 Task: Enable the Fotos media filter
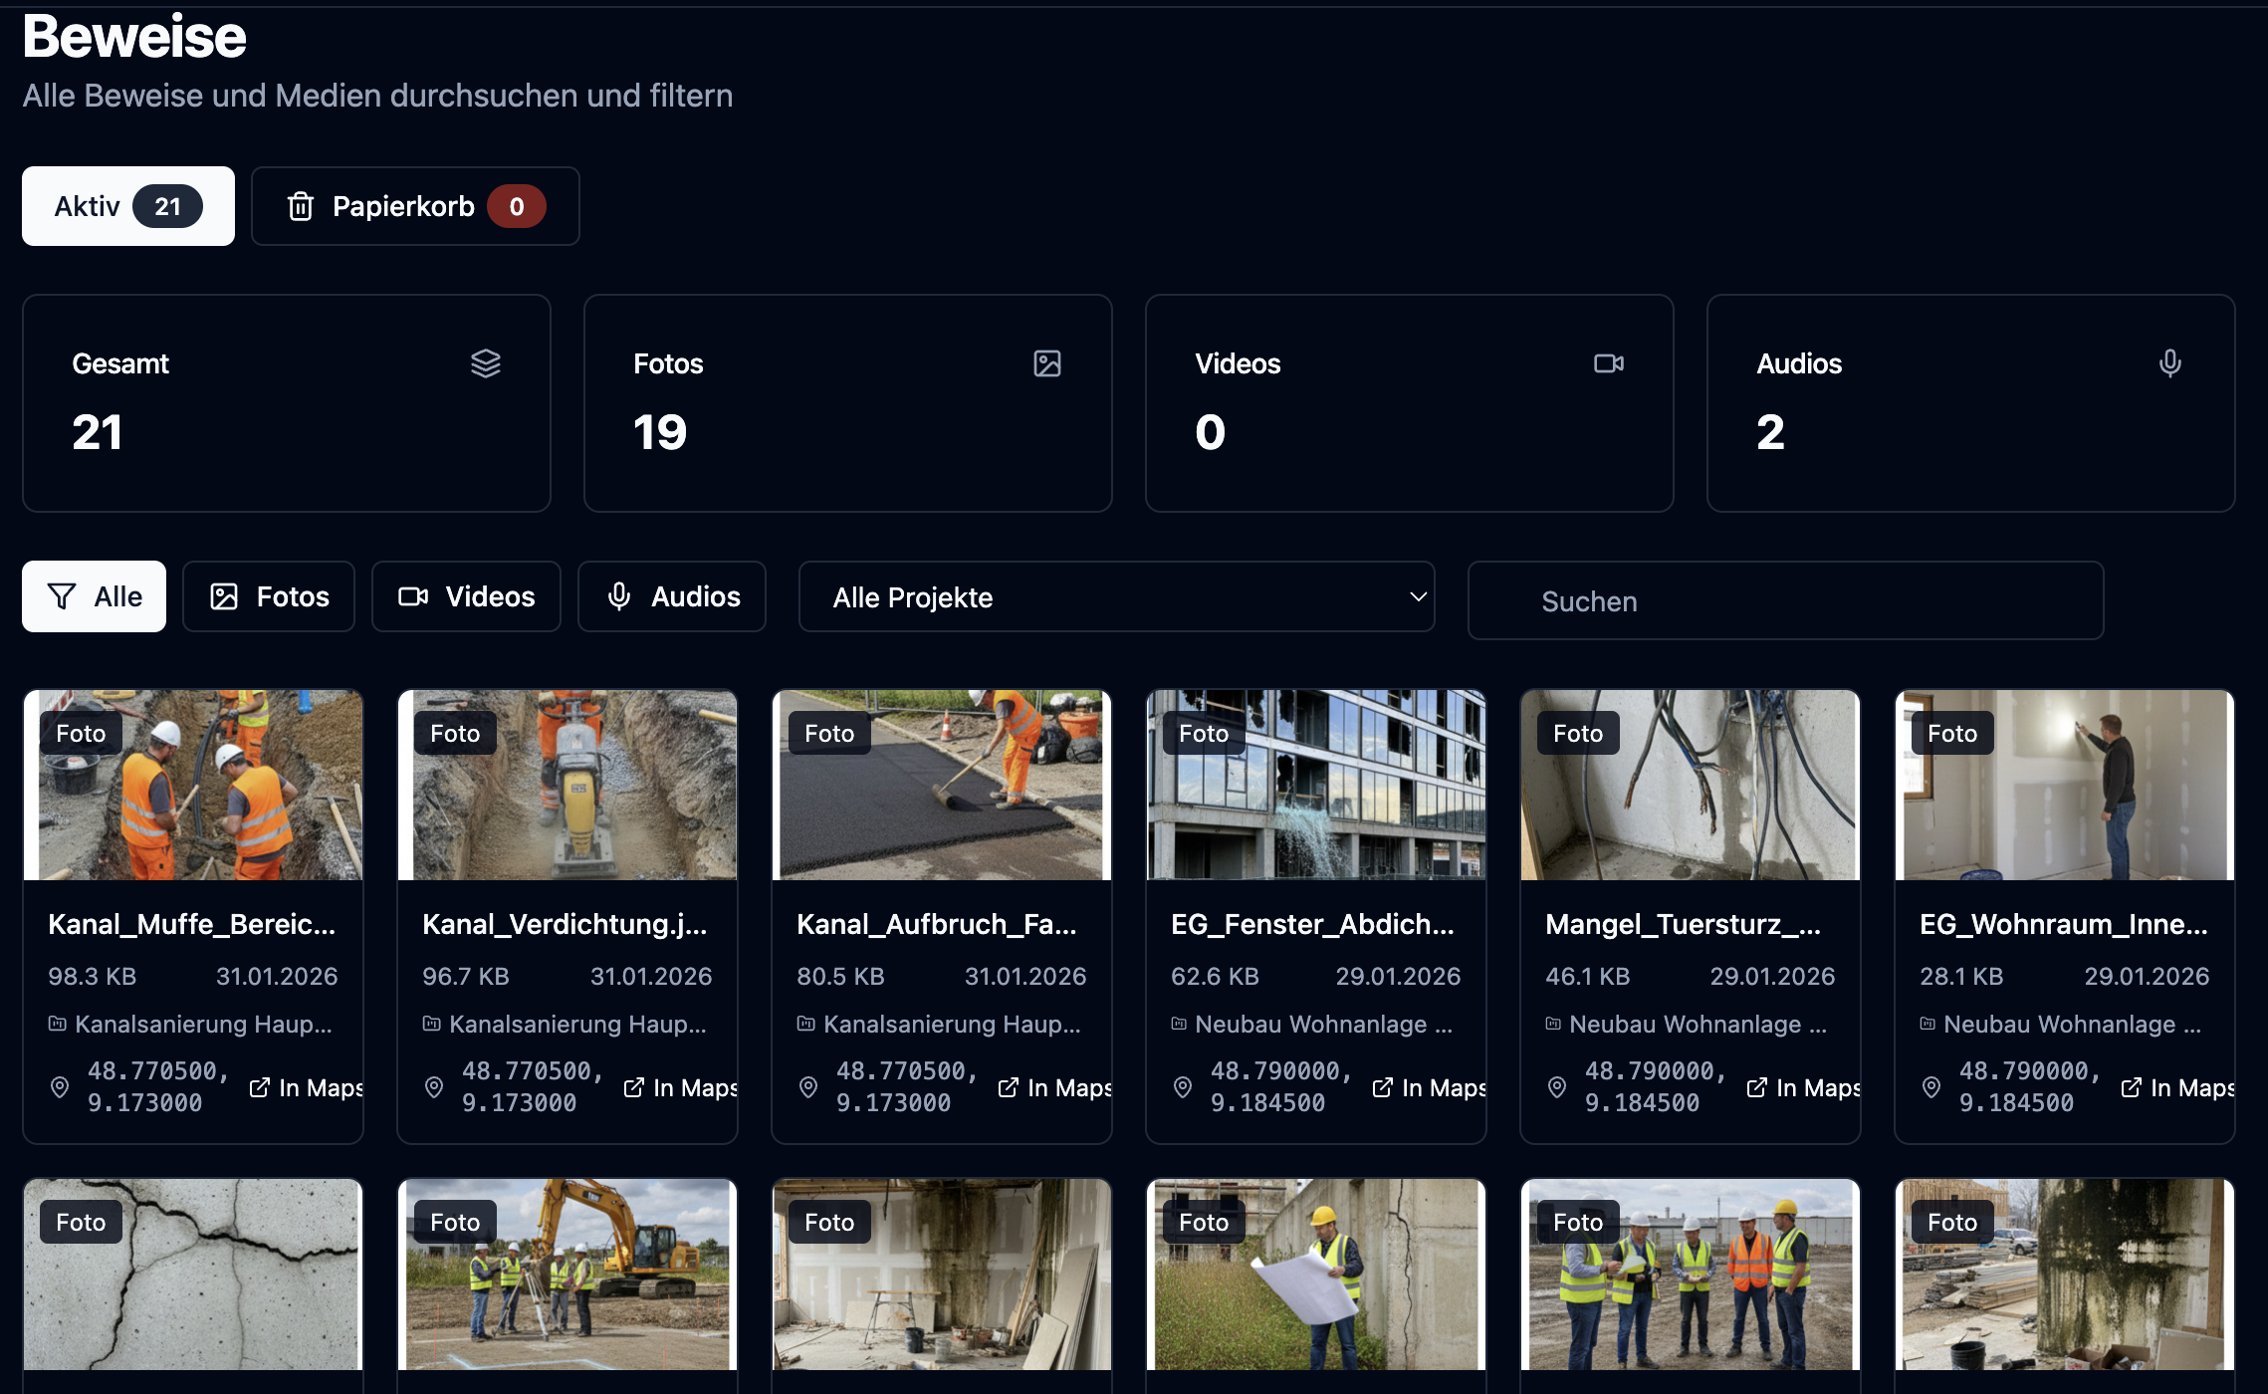(269, 596)
